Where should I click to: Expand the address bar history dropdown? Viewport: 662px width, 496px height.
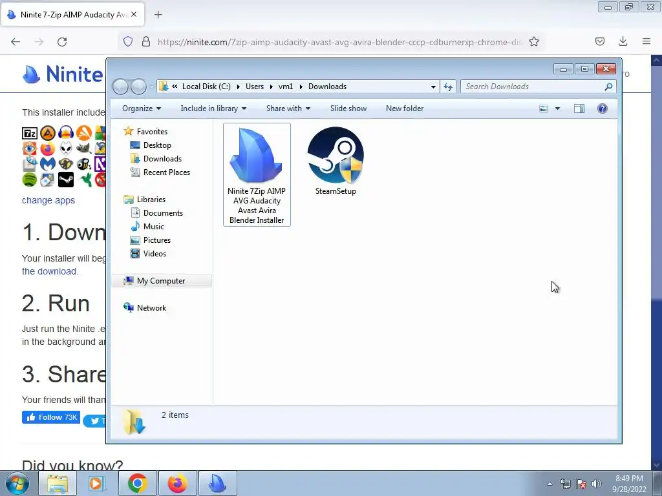(433, 87)
